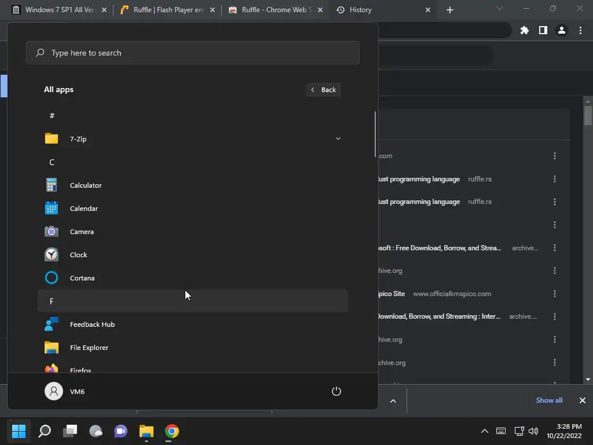Start Cortana from the app list
The height and width of the screenshot is (445, 593).
click(x=192, y=278)
